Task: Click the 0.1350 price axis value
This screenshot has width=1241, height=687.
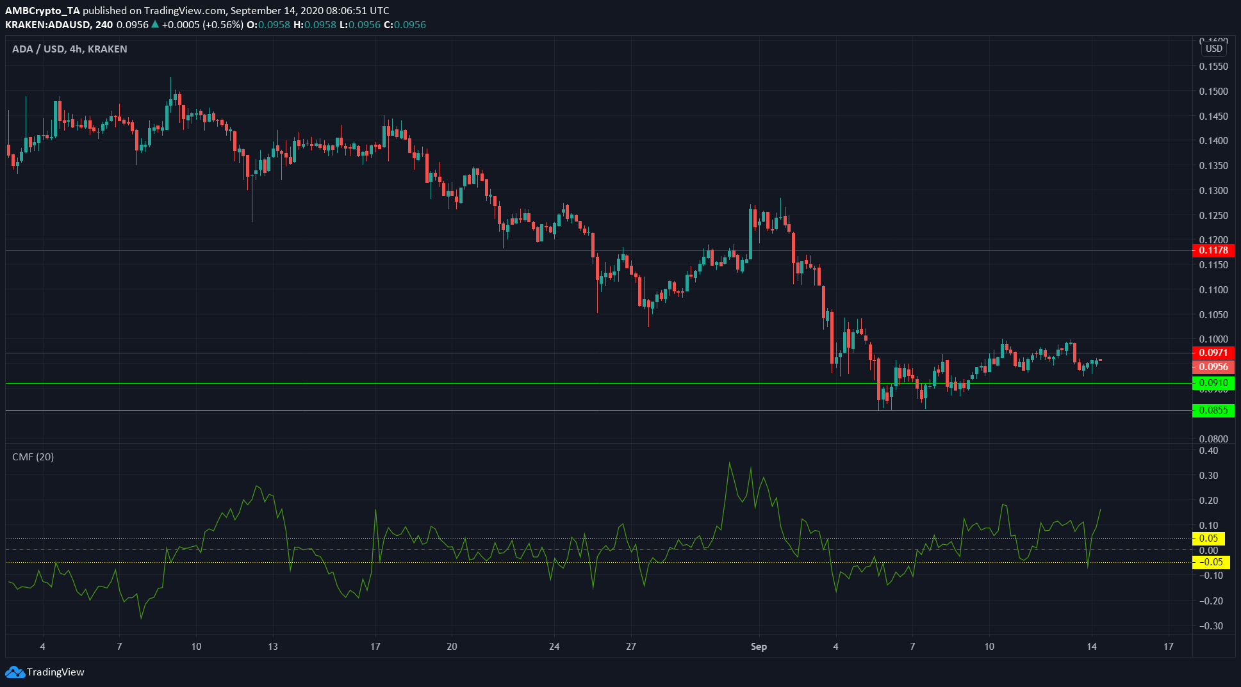Action: click(x=1213, y=166)
